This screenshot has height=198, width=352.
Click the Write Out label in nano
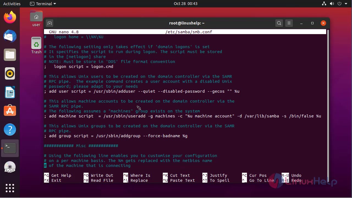[x=102, y=175]
